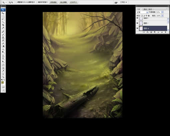Select layer 7 thumbnail
The width and height of the screenshot is (170, 136).
pyautogui.click(x=141, y=23)
